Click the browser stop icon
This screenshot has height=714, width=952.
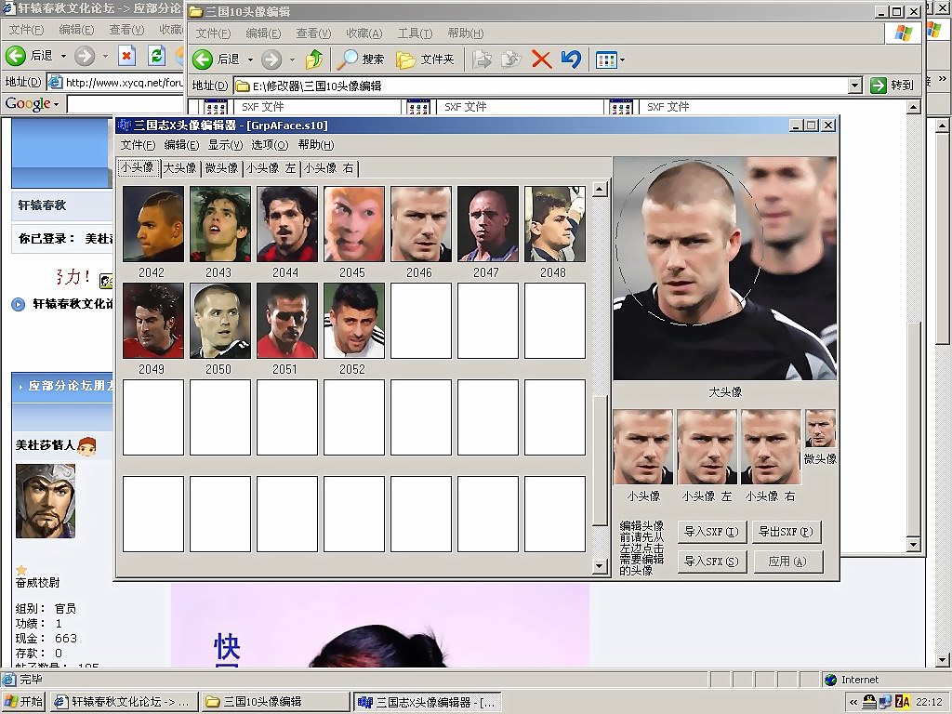coord(126,56)
